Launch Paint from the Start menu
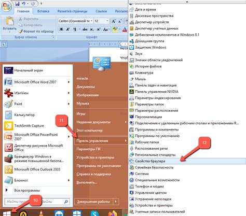The height and width of the screenshot is (216, 246). 37,104
